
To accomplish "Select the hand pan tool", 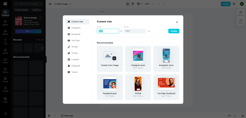I will (133, 4).
